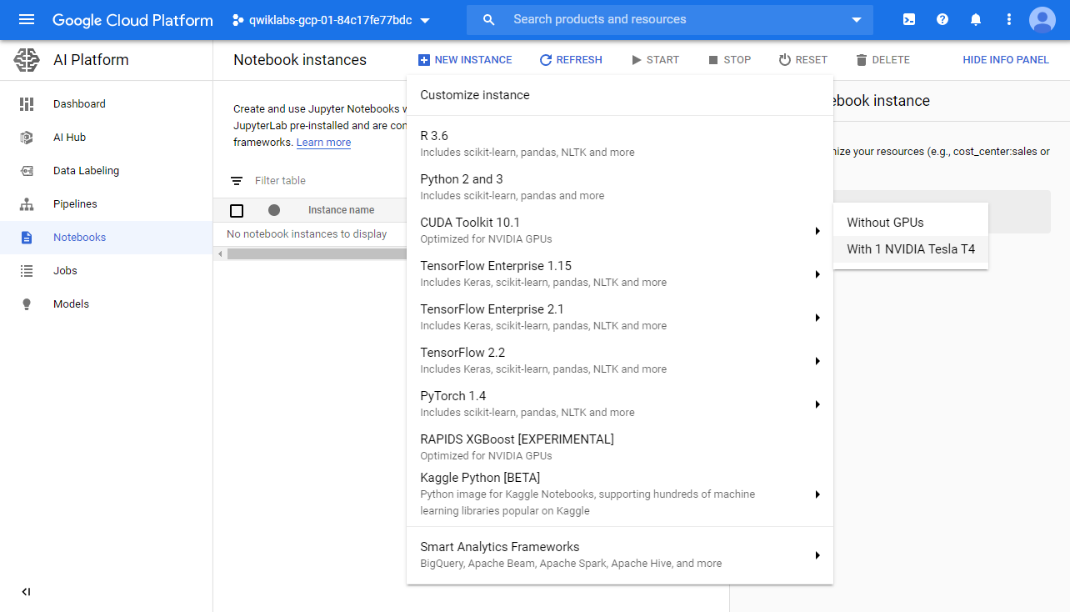
Task: Click the search magnifier icon
Action: (489, 19)
